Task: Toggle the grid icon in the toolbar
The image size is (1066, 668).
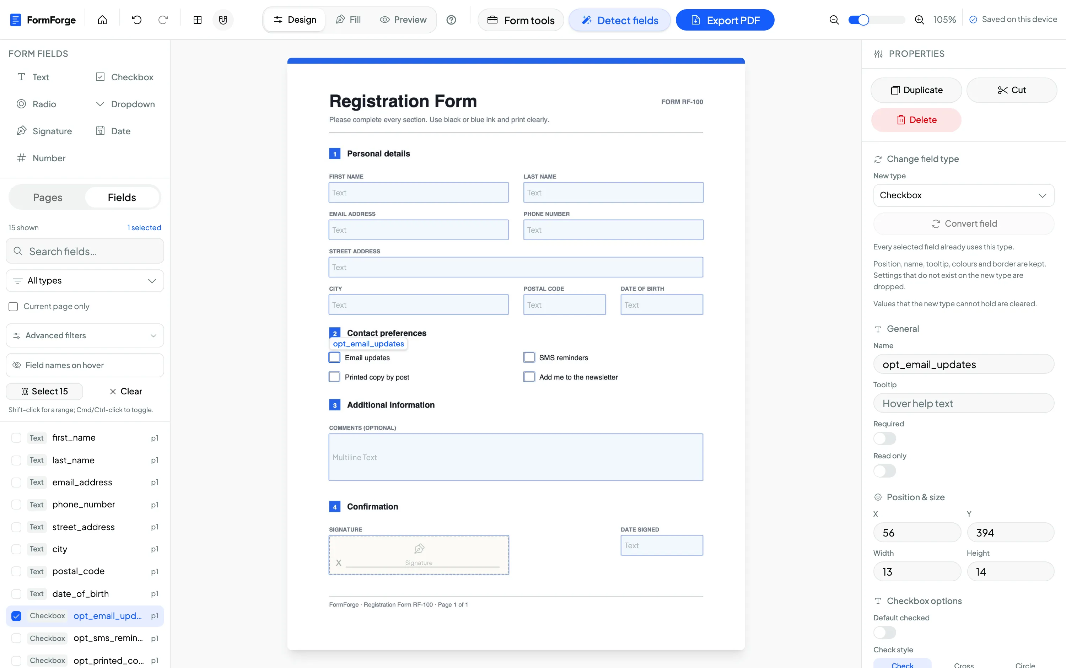Action: tap(198, 20)
